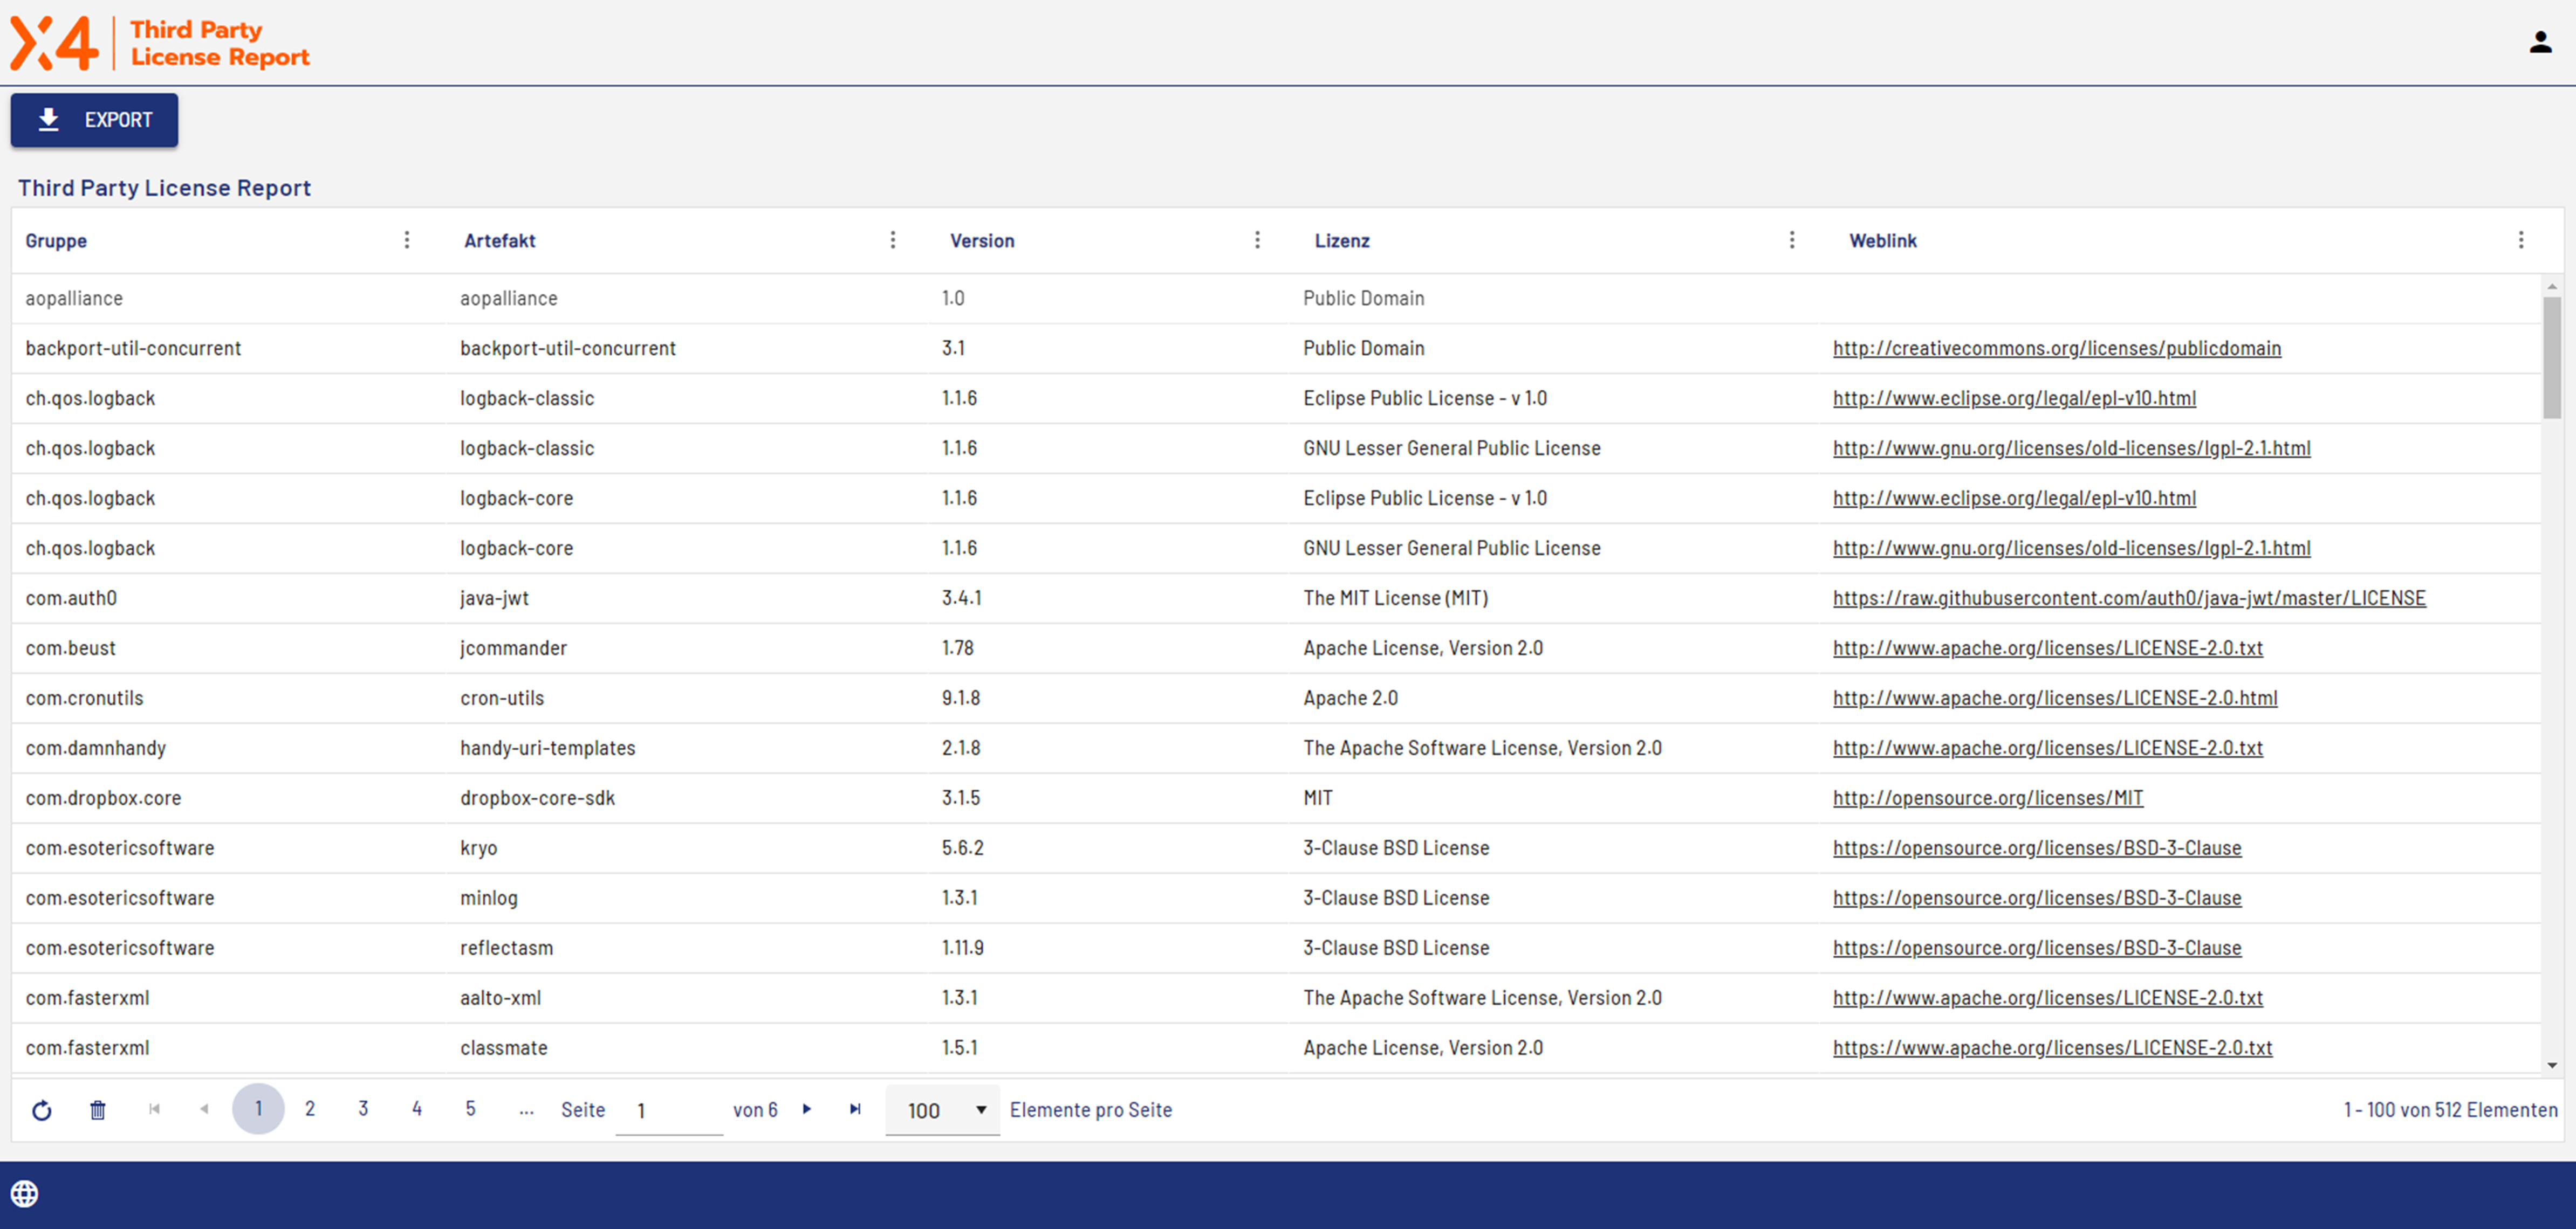Open the 100 items per page dropdown
Screen dimensions: 2576x1229
pyautogui.click(x=942, y=1110)
